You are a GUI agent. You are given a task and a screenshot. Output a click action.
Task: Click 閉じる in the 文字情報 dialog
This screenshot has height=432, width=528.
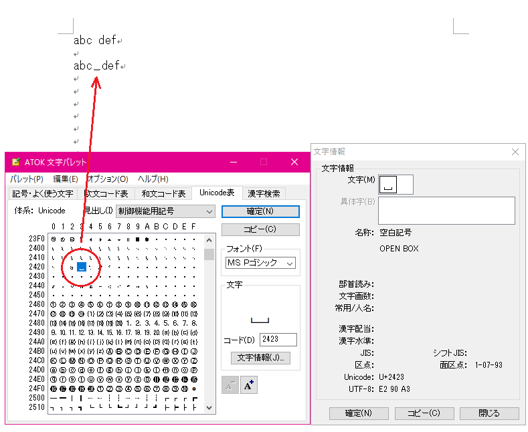489,413
